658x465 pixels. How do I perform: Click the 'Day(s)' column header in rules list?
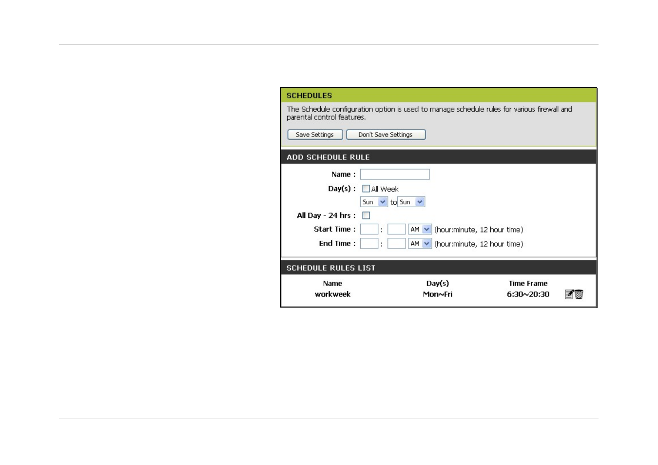[x=438, y=283]
